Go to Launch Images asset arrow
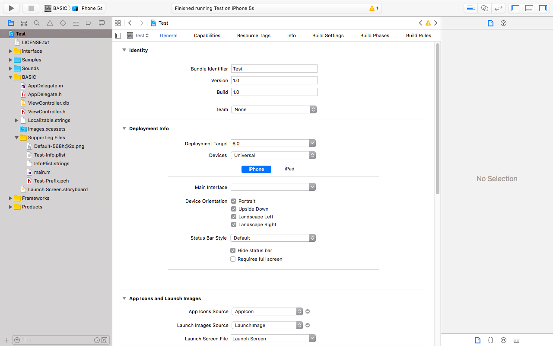Image resolution: width=553 pixels, height=346 pixels. point(308,325)
